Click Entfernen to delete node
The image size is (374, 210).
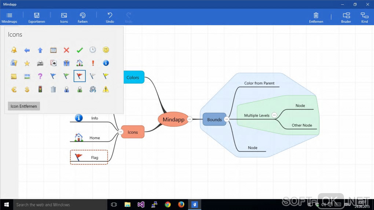click(316, 18)
